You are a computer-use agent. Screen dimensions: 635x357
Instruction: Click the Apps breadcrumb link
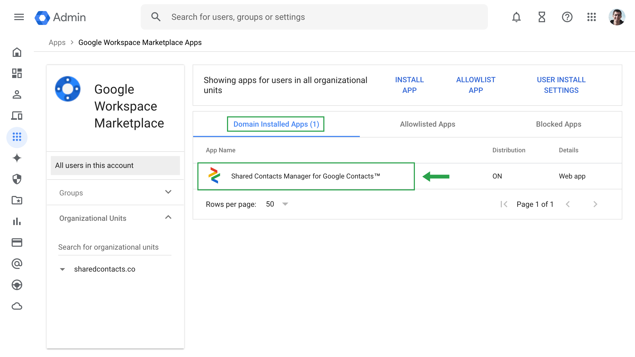coord(57,43)
